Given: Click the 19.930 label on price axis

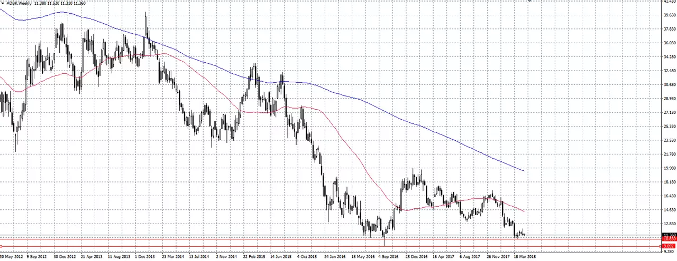Looking at the screenshot, I should click(x=669, y=168).
